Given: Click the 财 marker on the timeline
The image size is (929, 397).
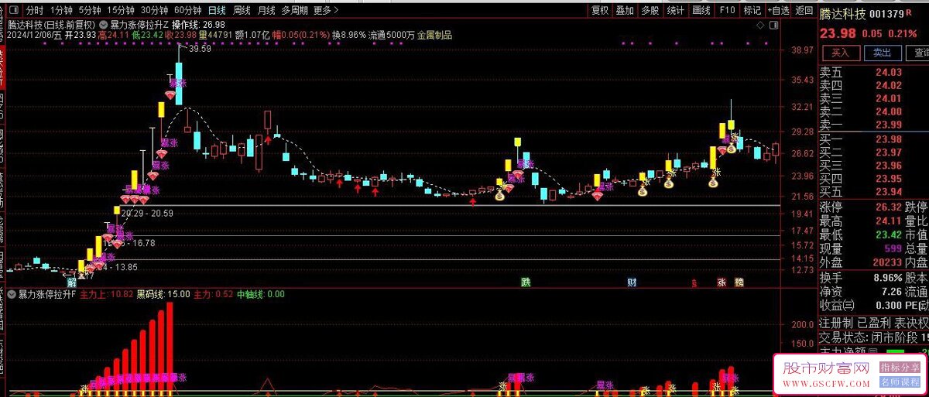Looking at the screenshot, I should point(632,282).
